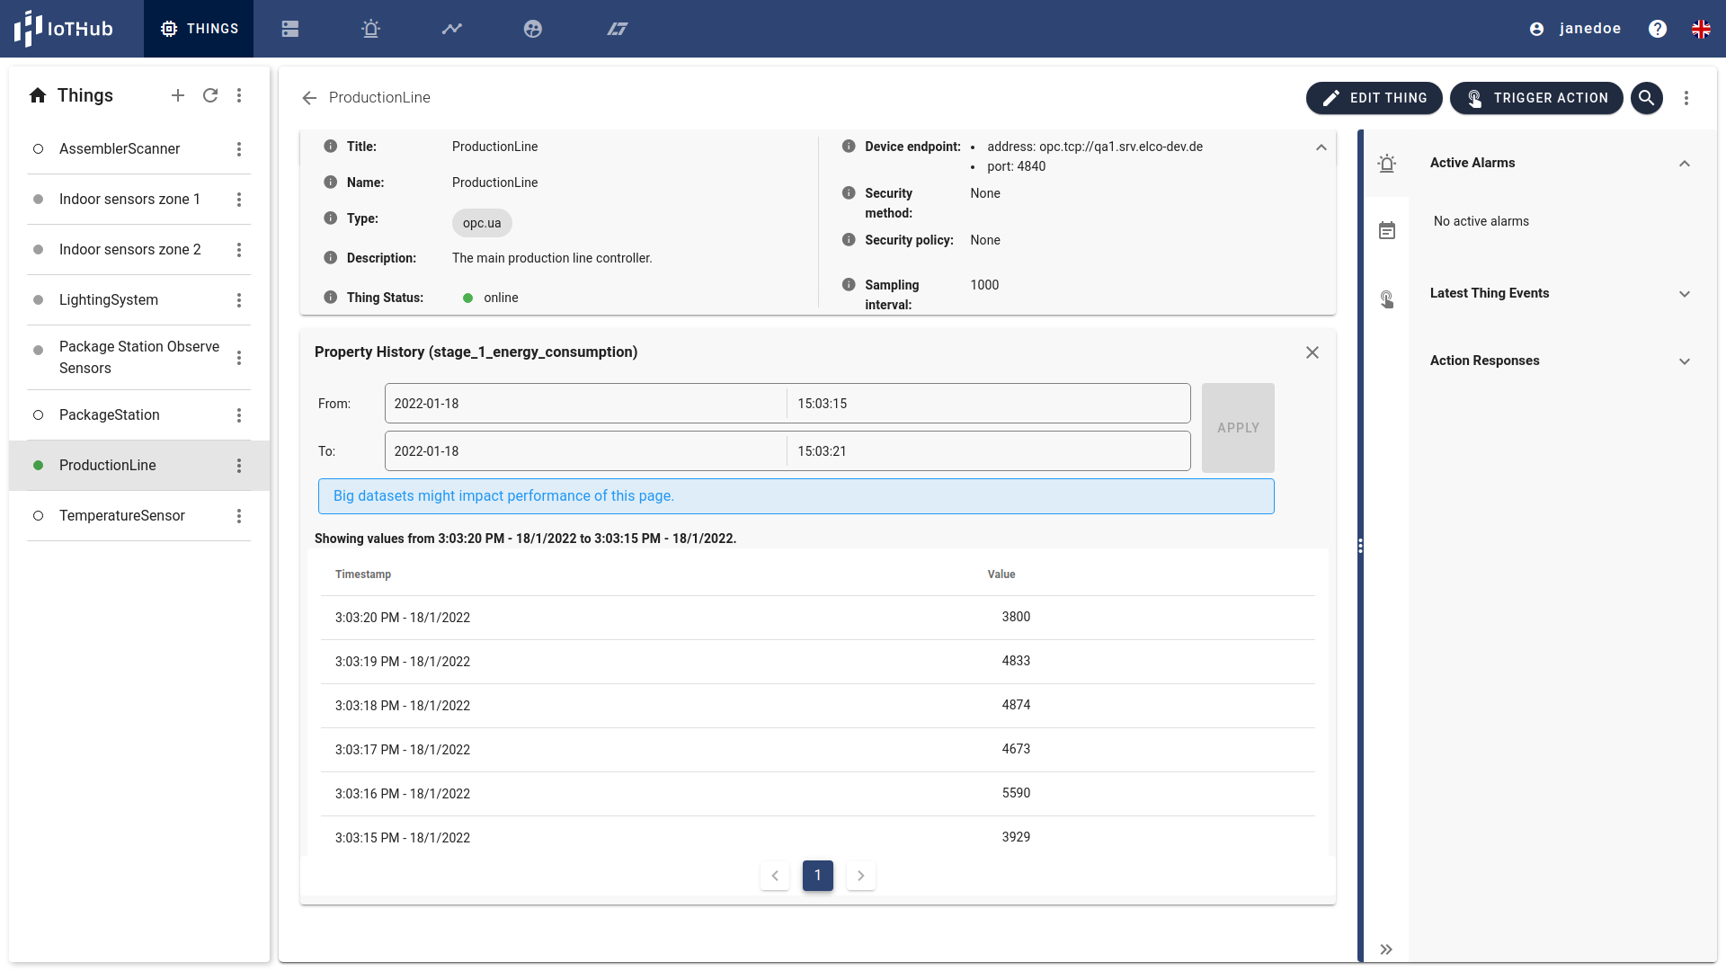This screenshot has width=1726, height=971.
Task: Select PackageStation in the things list
Action: click(x=110, y=414)
